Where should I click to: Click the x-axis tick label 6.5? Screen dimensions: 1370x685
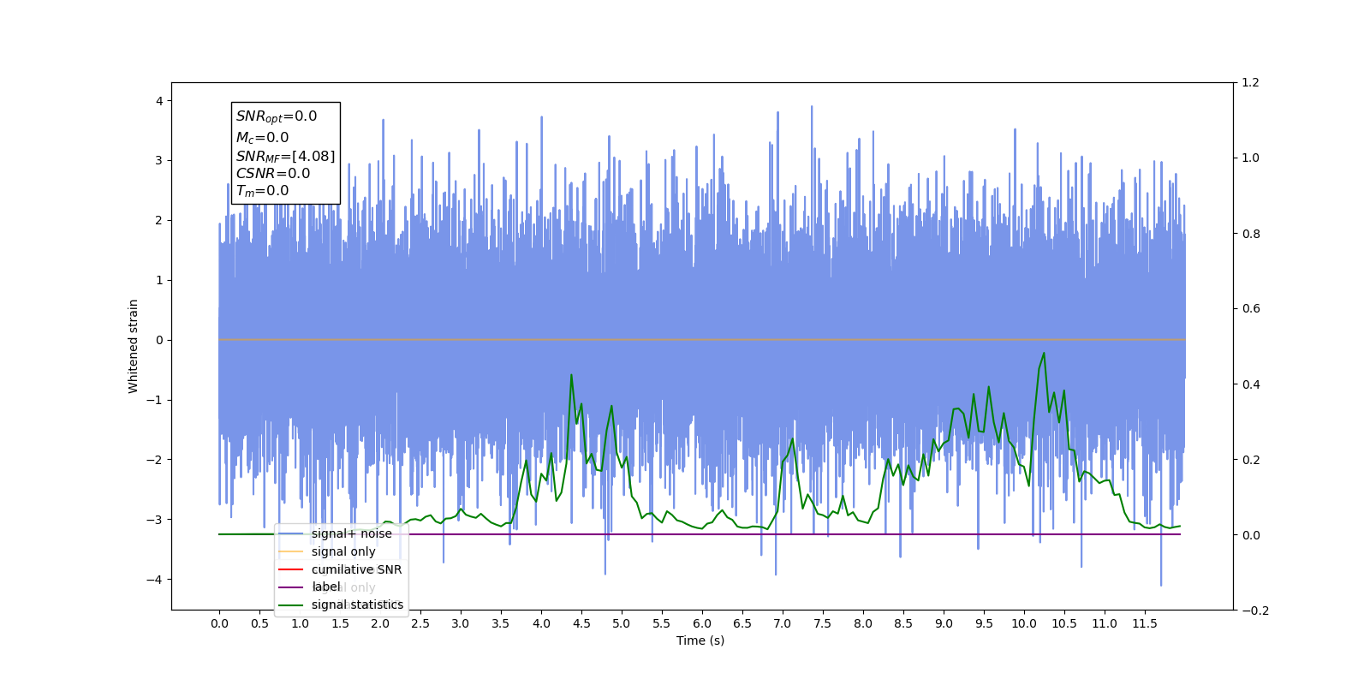tap(742, 623)
